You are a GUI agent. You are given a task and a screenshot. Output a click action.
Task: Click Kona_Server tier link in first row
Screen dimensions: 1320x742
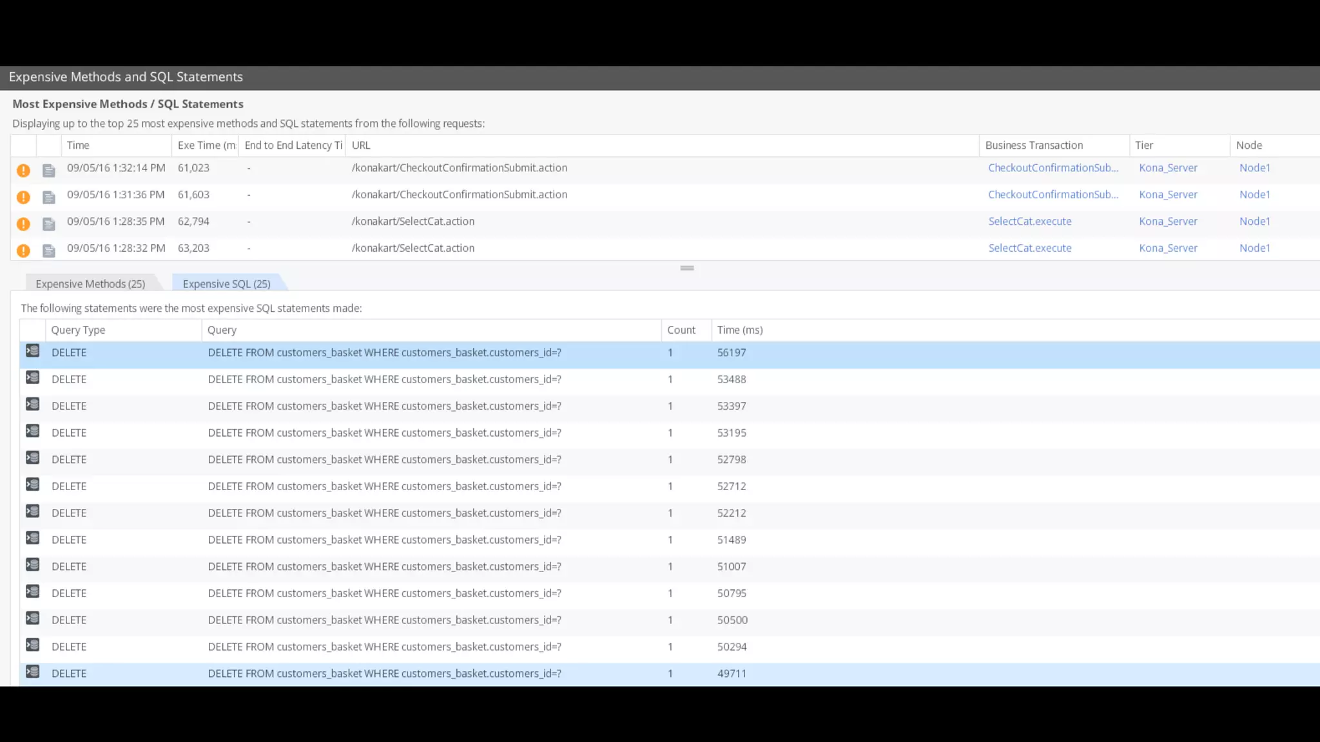point(1167,167)
